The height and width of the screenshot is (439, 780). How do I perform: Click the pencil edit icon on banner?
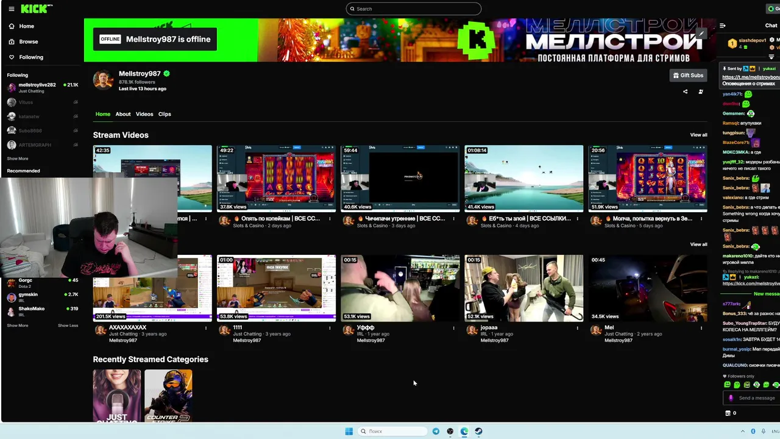701,34
